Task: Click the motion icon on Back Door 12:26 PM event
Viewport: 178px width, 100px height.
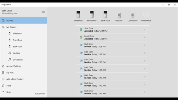Action: click(81, 45)
